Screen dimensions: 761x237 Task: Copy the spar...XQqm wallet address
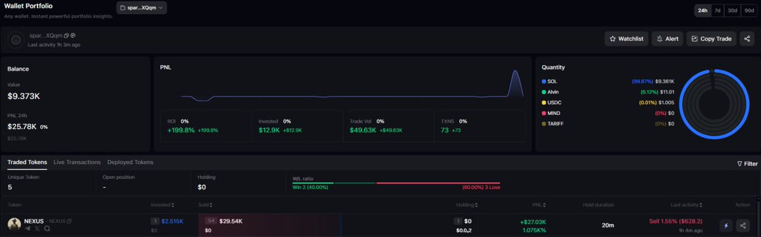point(66,35)
